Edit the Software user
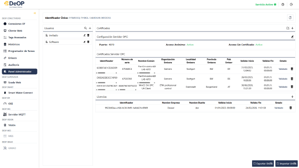Image resolution: width=299 pixels, height=168 pixels. (84, 42)
